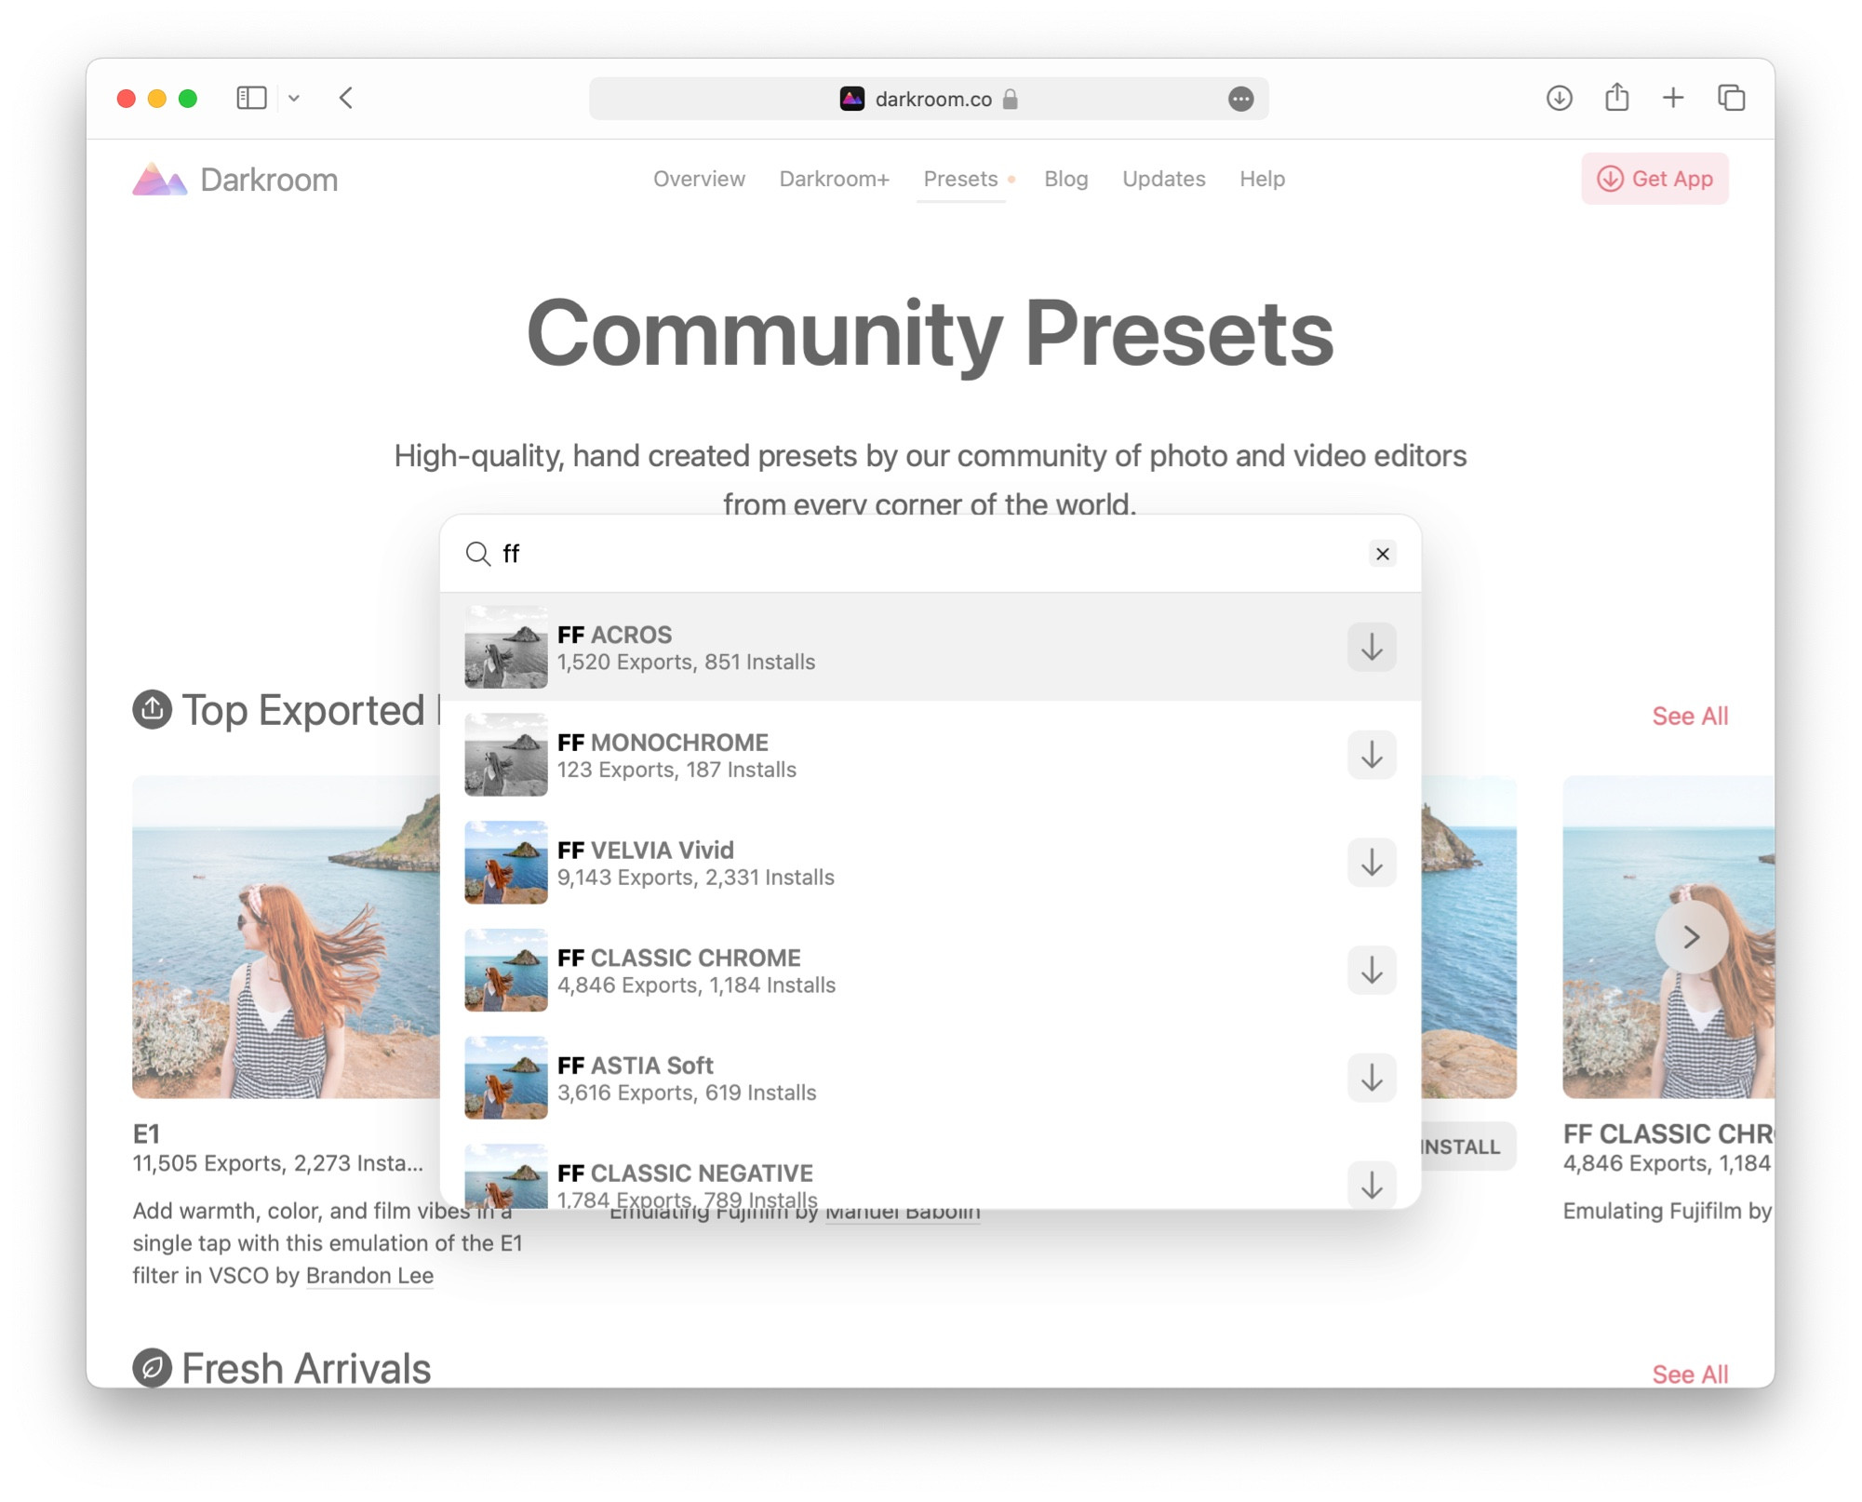The image size is (1862, 1502).
Task: Click the search field containing ff
Action: pyautogui.click(x=931, y=554)
